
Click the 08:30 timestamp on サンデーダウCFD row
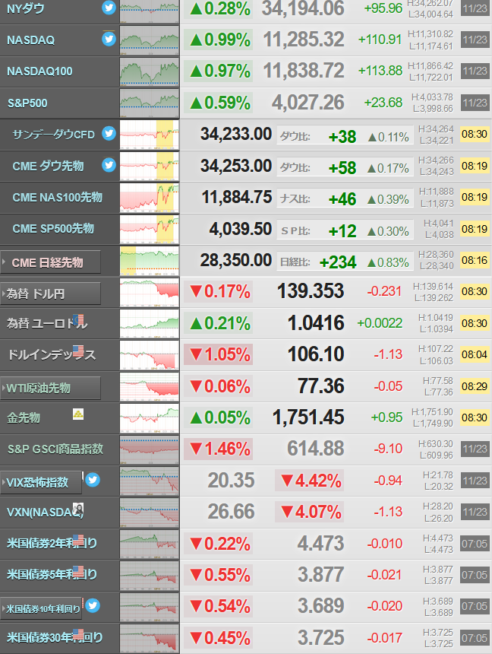point(475,135)
